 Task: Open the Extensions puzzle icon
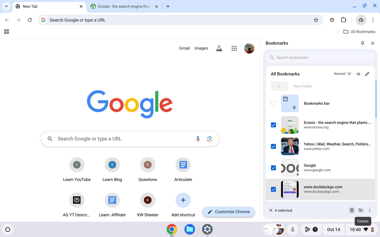coord(344,20)
